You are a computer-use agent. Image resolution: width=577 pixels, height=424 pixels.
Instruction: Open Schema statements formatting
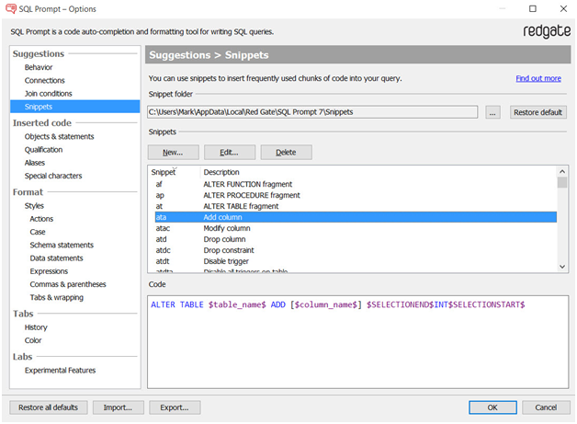click(x=62, y=245)
